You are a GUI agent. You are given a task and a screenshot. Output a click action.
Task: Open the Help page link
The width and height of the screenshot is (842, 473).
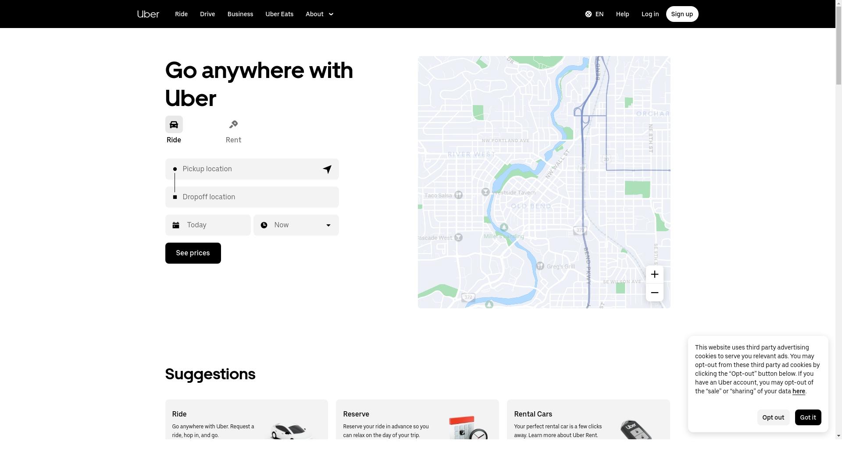coord(622,14)
